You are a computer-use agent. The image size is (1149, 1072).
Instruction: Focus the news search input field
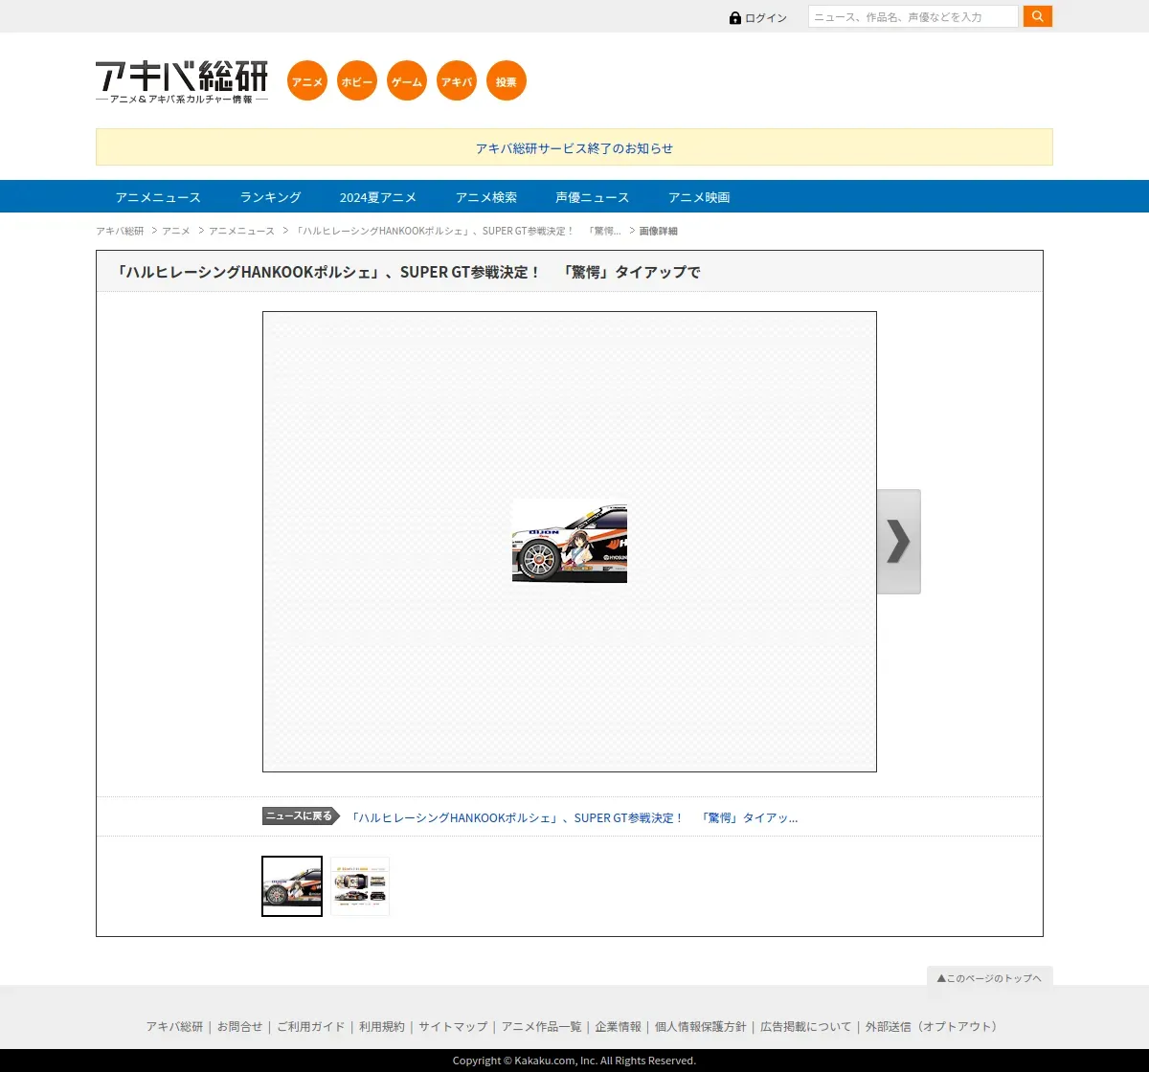[x=913, y=16]
